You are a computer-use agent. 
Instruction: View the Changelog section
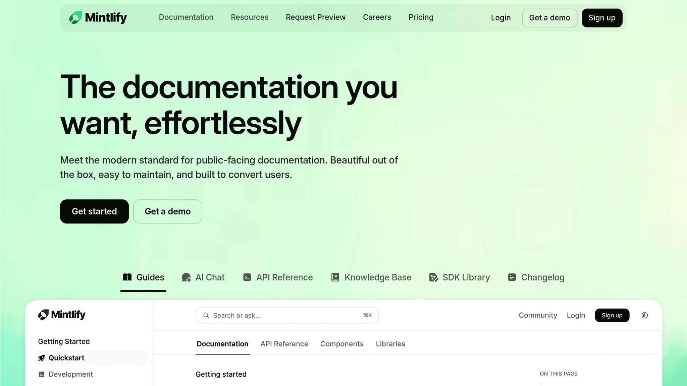pyautogui.click(x=535, y=277)
